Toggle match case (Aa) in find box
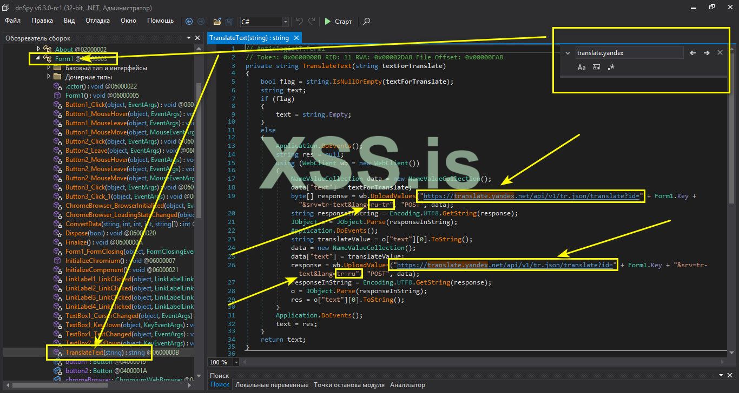 pyautogui.click(x=582, y=67)
